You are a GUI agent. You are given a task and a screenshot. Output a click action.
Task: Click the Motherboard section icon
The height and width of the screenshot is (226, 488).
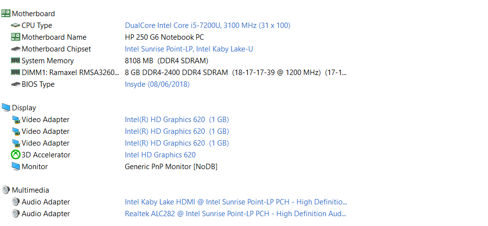(6, 13)
